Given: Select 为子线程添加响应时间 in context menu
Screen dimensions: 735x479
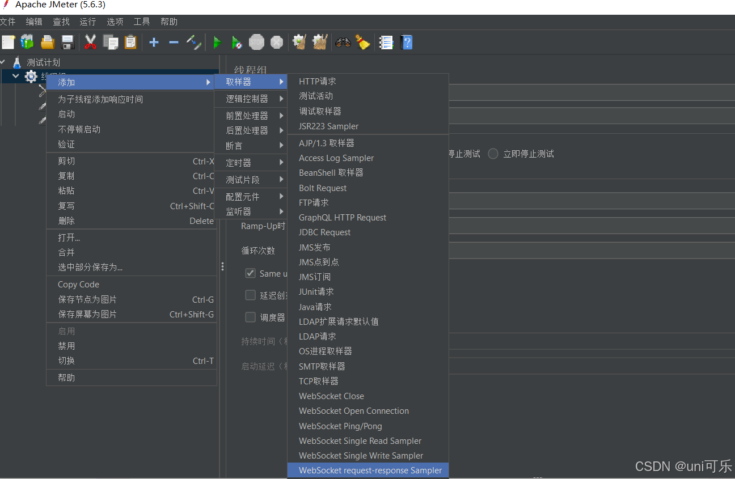Looking at the screenshot, I should [x=131, y=99].
